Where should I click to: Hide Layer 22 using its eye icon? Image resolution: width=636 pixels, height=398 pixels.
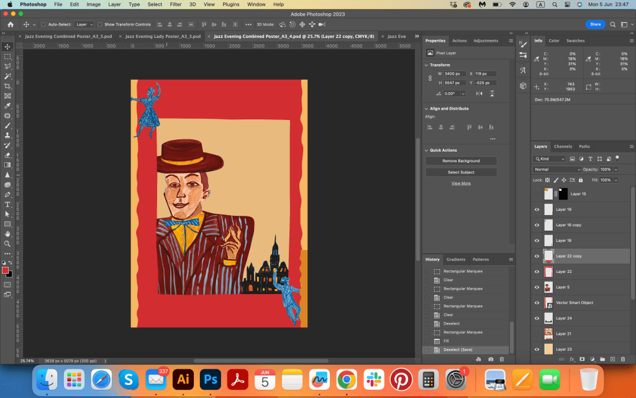[537, 272]
